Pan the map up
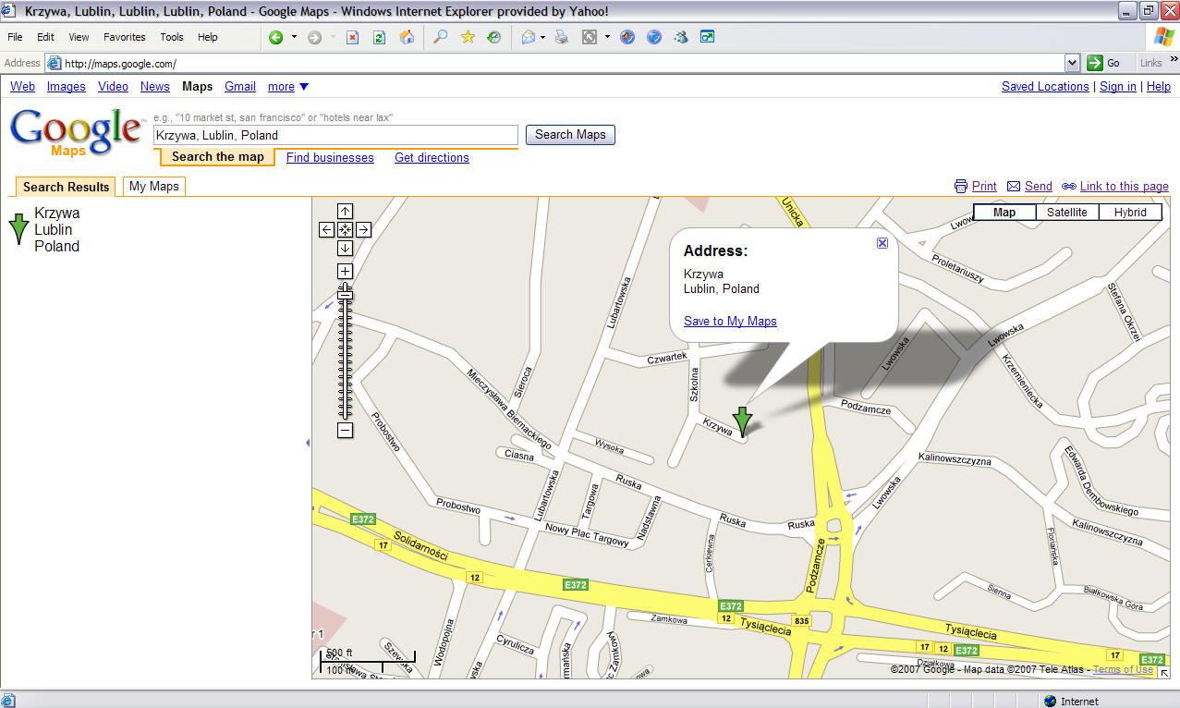1180x708 pixels. pos(345,212)
